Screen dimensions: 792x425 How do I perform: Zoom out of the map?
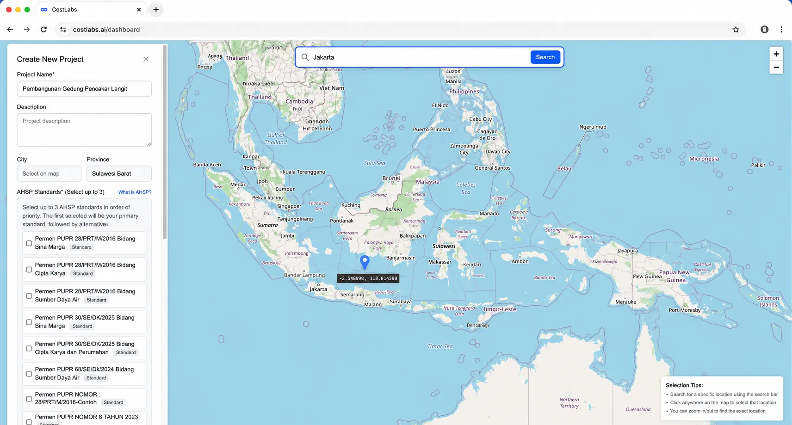pos(776,67)
